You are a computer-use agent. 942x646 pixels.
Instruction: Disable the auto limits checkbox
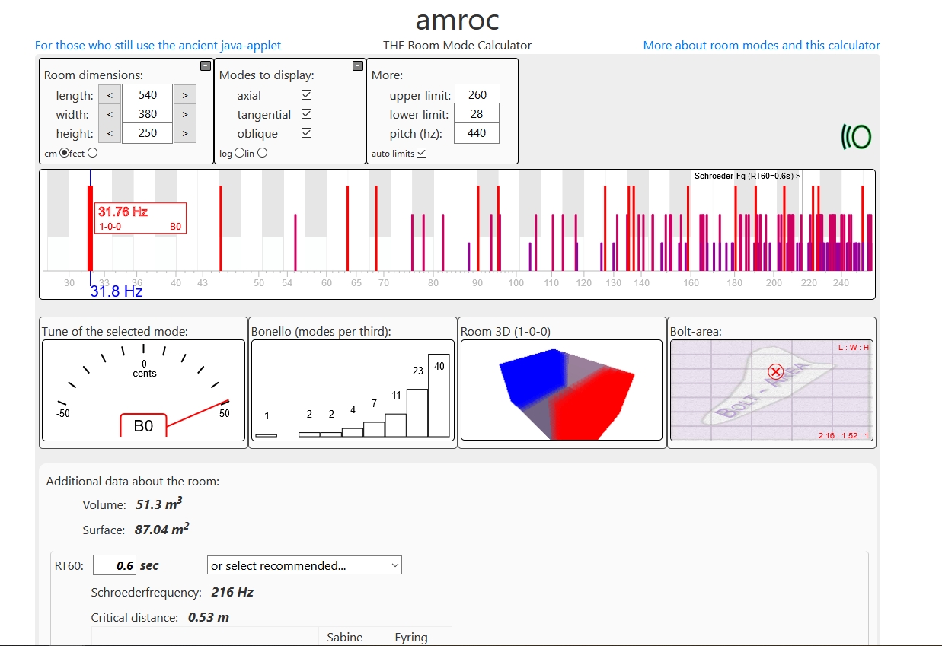point(422,153)
